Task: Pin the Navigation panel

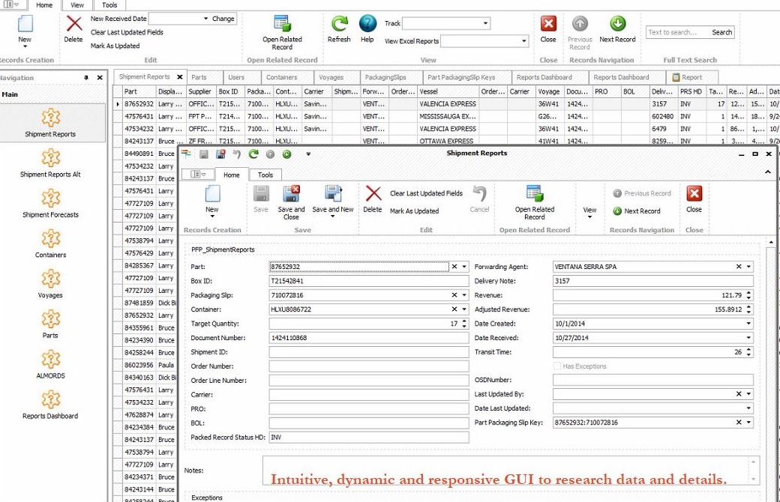Action: (86, 77)
